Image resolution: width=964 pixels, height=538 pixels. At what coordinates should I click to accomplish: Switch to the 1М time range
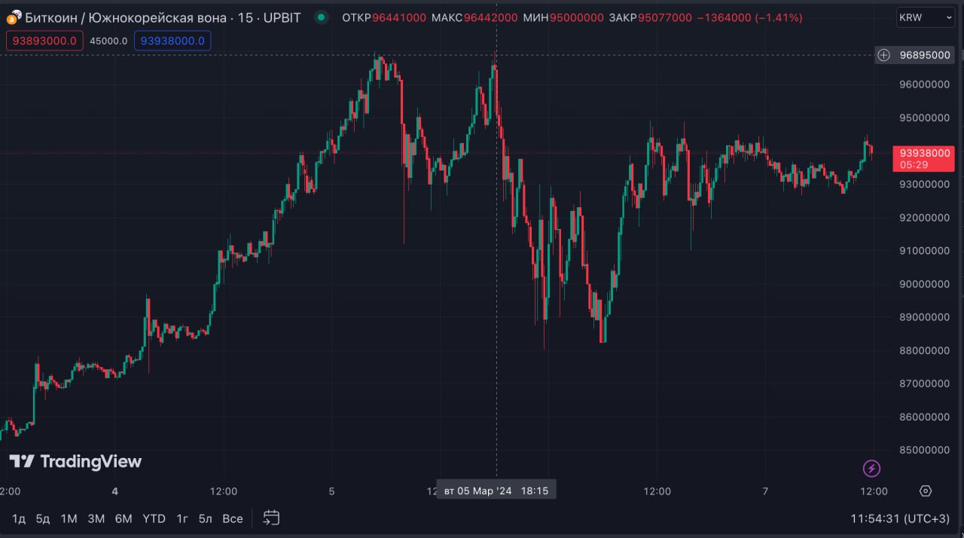(x=69, y=518)
